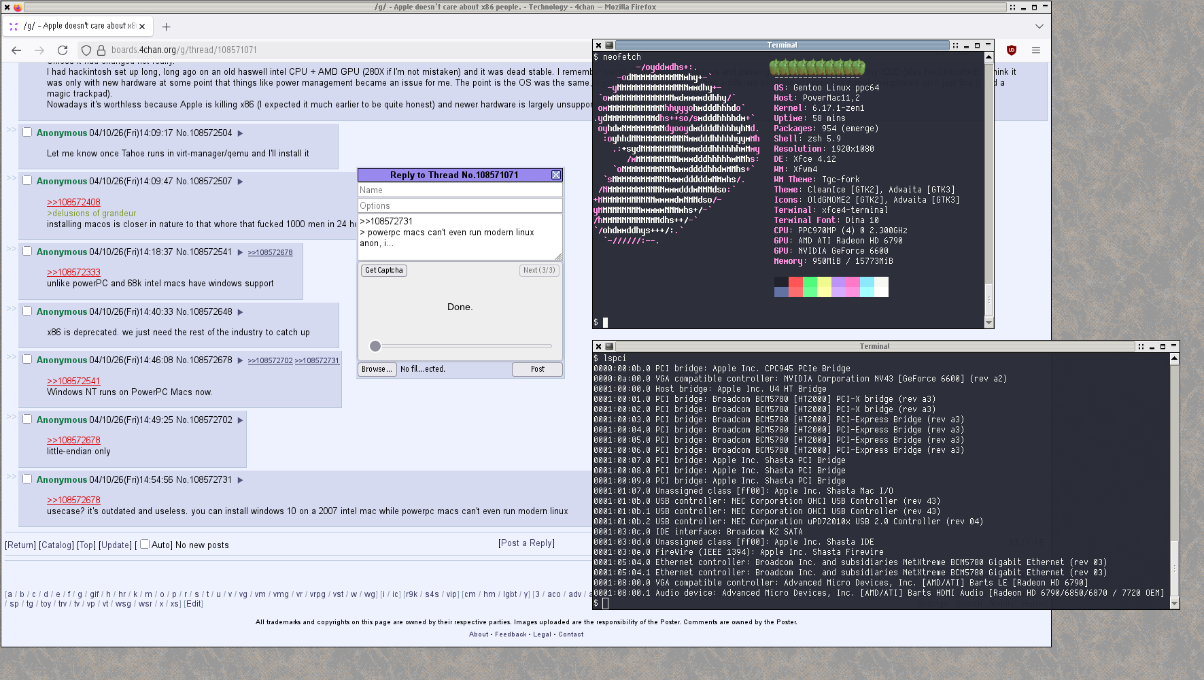Click the Return link at thread bottom

tap(20, 545)
